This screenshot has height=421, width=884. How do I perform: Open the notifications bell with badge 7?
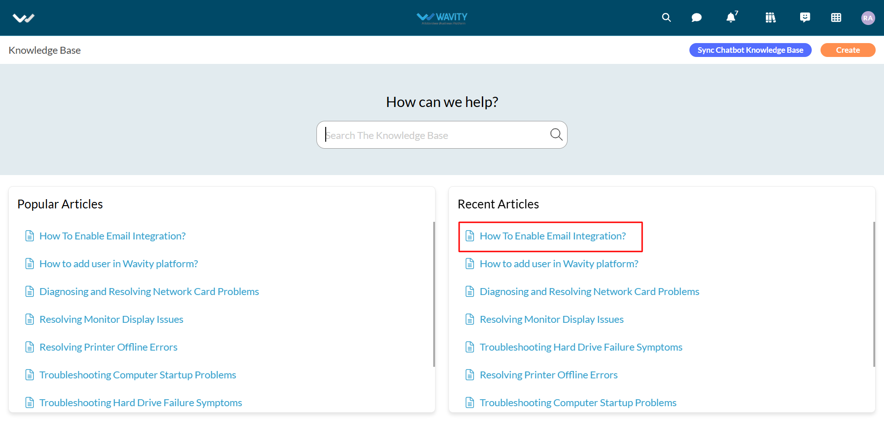pyautogui.click(x=731, y=17)
